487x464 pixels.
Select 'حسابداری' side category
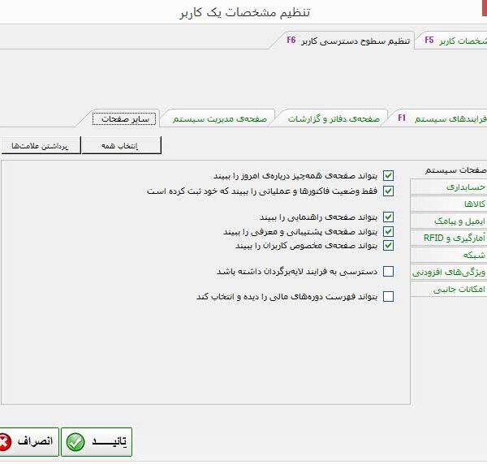click(449, 187)
